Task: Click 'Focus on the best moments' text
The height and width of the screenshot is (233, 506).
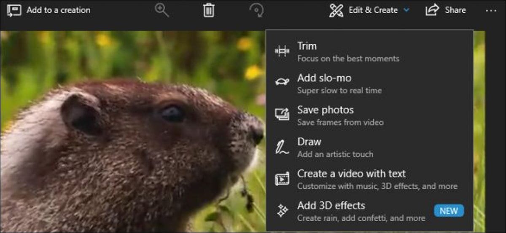Action: (348, 59)
